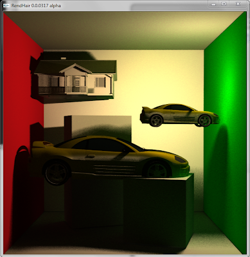Minimize the RendHair window
The height and width of the screenshot is (257, 250).
pyautogui.click(x=213, y=4)
